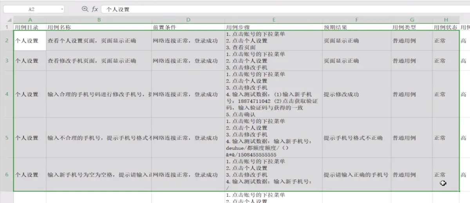Click cell 输入合理的手机号码进行修改手机号
Screen dimensions: 470x203
pyautogui.click(x=99, y=94)
